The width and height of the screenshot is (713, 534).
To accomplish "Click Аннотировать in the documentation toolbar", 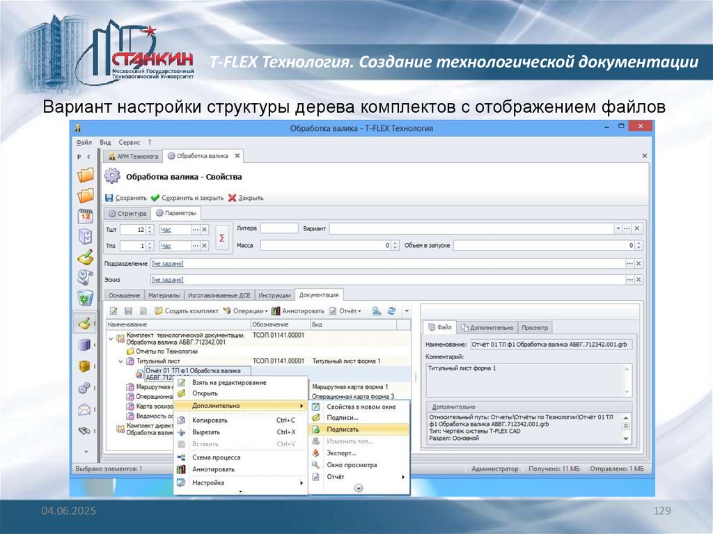I will [x=298, y=311].
